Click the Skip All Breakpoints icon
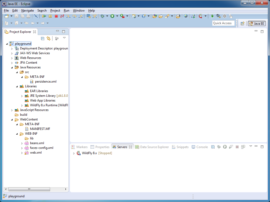The image size is (270, 202). click(36, 16)
